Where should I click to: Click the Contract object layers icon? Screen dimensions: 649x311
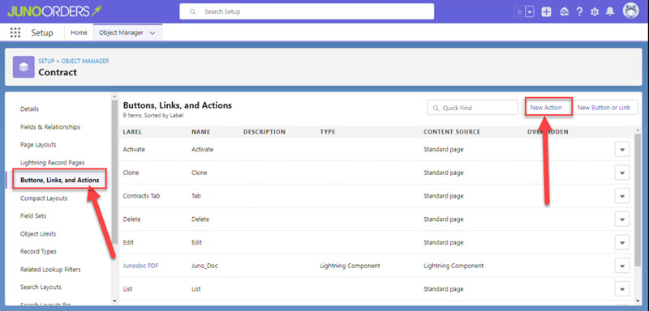24,67
